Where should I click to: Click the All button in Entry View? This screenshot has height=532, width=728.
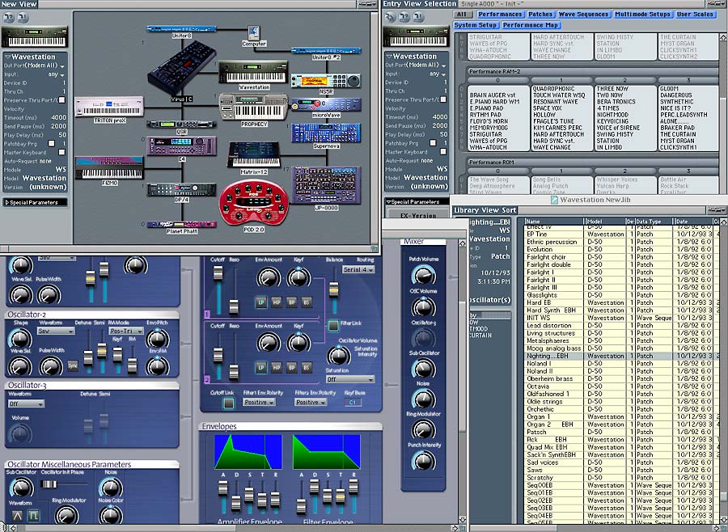[462, 15]
